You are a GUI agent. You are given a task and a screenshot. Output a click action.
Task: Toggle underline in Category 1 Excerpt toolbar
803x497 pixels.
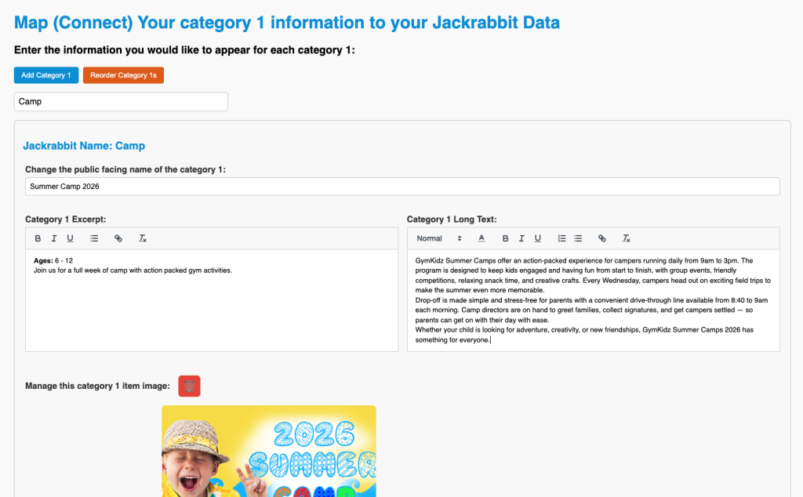coord(70,238)
